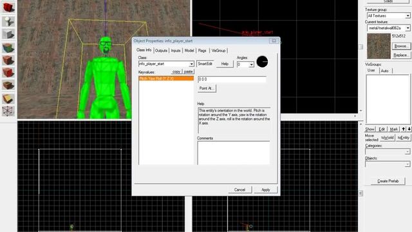
Task: Click the Mark VisGroups button
Action: pyautogui.click(x=393, y=129)
